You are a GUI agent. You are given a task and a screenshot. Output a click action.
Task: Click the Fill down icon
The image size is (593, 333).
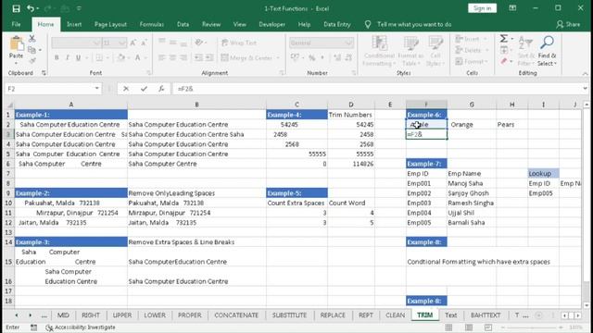click(504, 50)
